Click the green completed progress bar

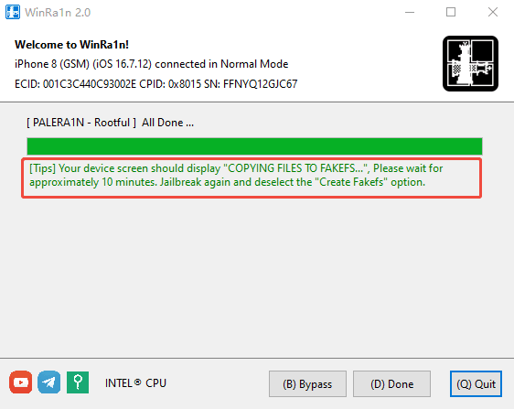(254, 146)
